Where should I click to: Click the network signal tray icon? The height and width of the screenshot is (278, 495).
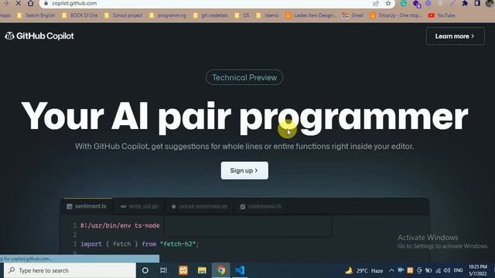[438, 270]
